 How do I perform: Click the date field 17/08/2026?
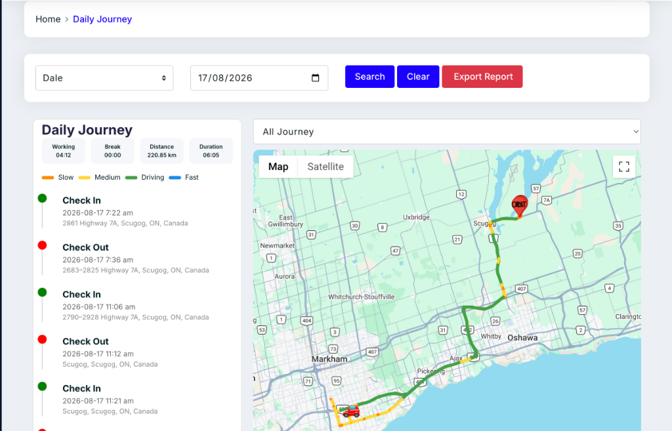coord(259,78)
